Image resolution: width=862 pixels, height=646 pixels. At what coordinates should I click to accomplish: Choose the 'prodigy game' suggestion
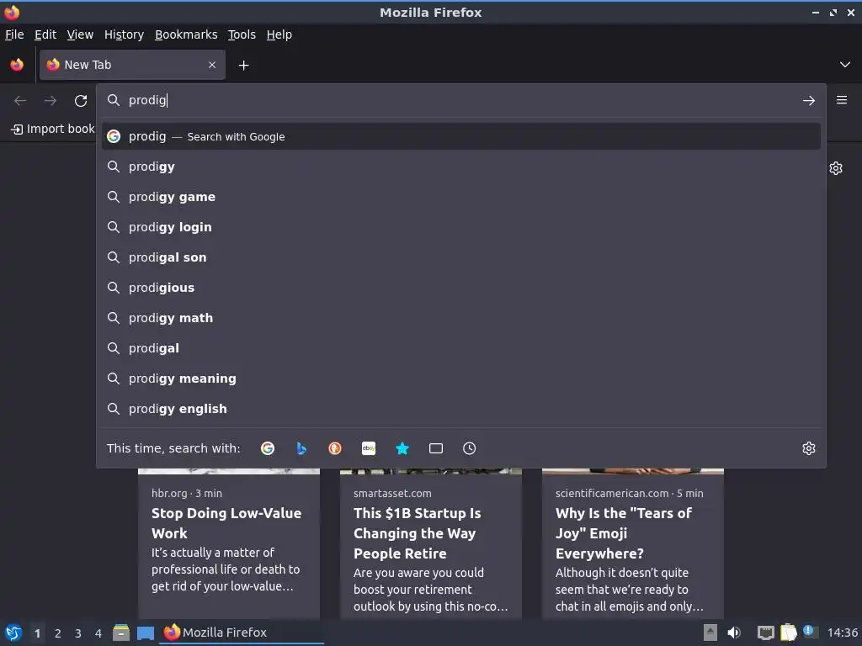pyautogui.click(x=461, y=197)
